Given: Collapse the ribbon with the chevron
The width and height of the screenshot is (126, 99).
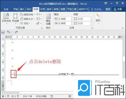Looking at the screenshot, I should point(123,28).
